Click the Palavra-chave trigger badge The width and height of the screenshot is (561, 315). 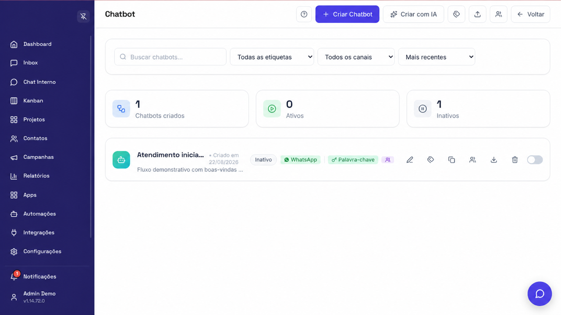tap(353, 160)
